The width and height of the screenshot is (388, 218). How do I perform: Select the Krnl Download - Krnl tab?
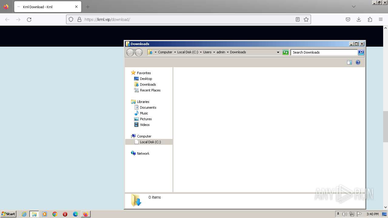coord(48,7)
